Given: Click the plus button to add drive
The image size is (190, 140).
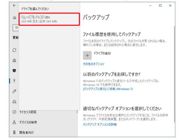Looking at the screenshot, I should [87, 55].
